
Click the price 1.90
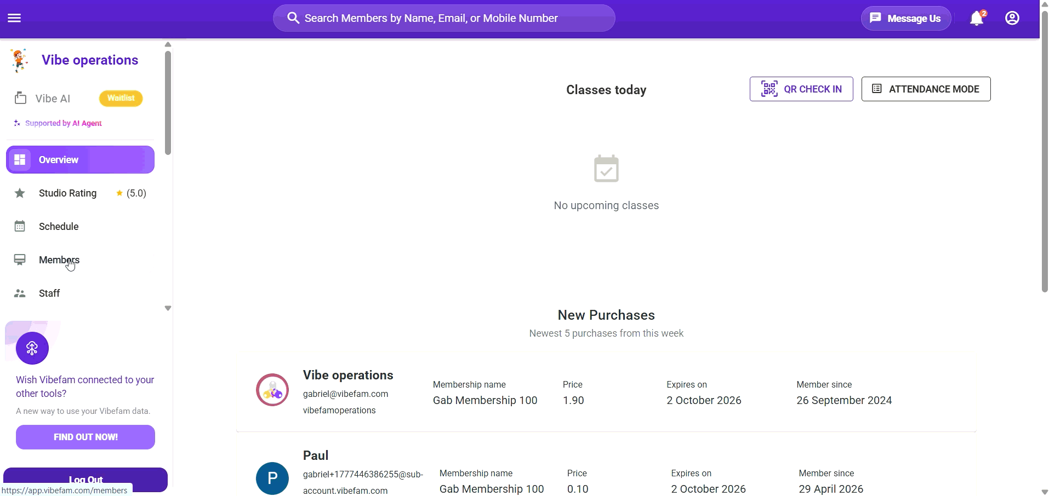click(573, 400)
